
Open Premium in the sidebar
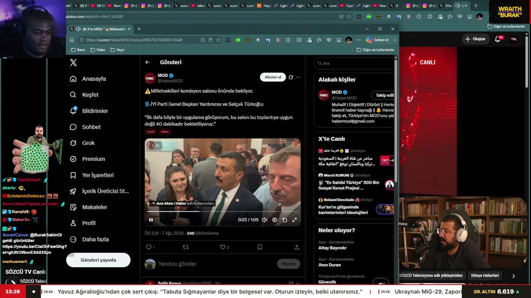point(87,159)
